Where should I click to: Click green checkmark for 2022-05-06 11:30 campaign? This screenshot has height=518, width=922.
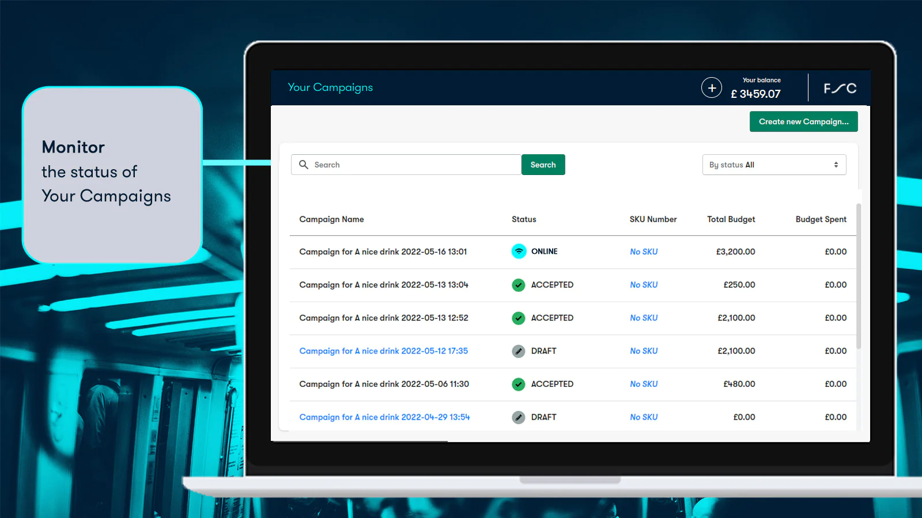(x=519, y=384)
